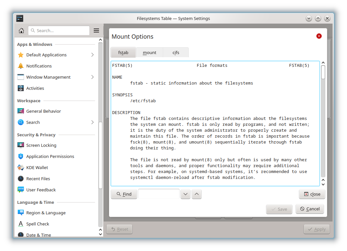347x251 pixels.
Task: Click the home icon in the sidebar
Action: [x=21, y=30]
